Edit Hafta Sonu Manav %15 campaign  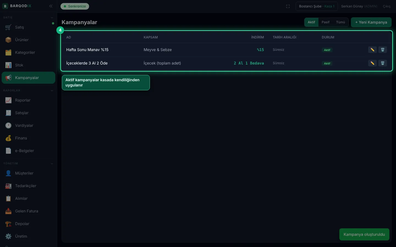point(372,50)
